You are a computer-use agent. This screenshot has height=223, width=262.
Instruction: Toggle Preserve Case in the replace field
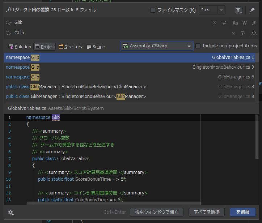pos(254,33)
